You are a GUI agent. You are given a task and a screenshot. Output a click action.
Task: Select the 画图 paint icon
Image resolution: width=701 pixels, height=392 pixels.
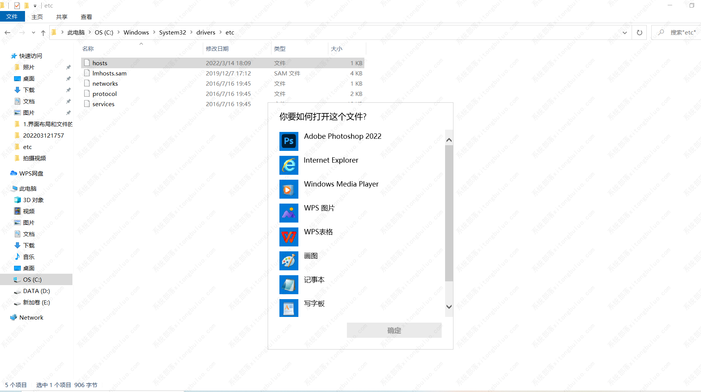289,260
